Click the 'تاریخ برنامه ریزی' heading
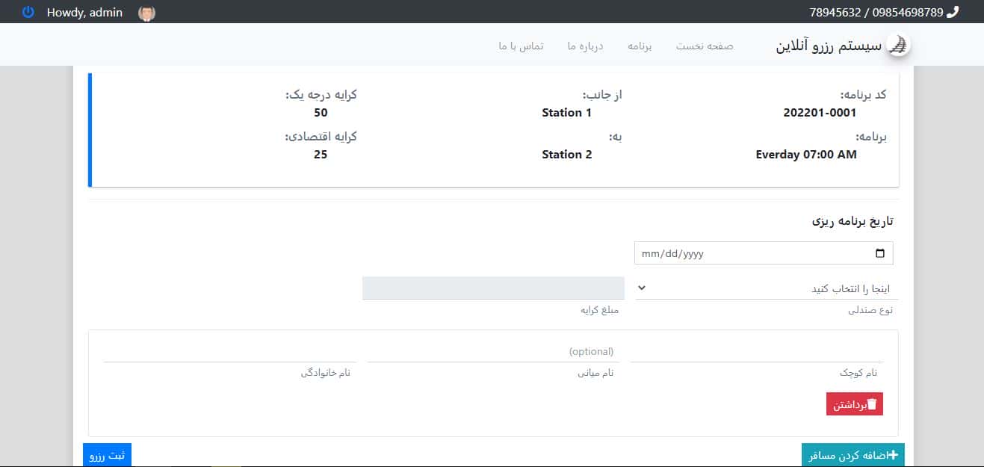 pyautogui.click(x=853, y=222)
